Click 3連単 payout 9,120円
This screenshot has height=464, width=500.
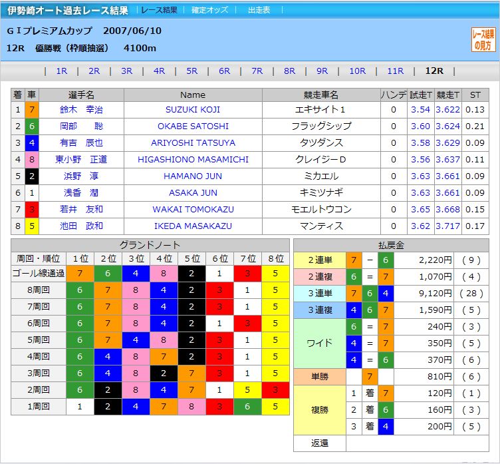436,294
